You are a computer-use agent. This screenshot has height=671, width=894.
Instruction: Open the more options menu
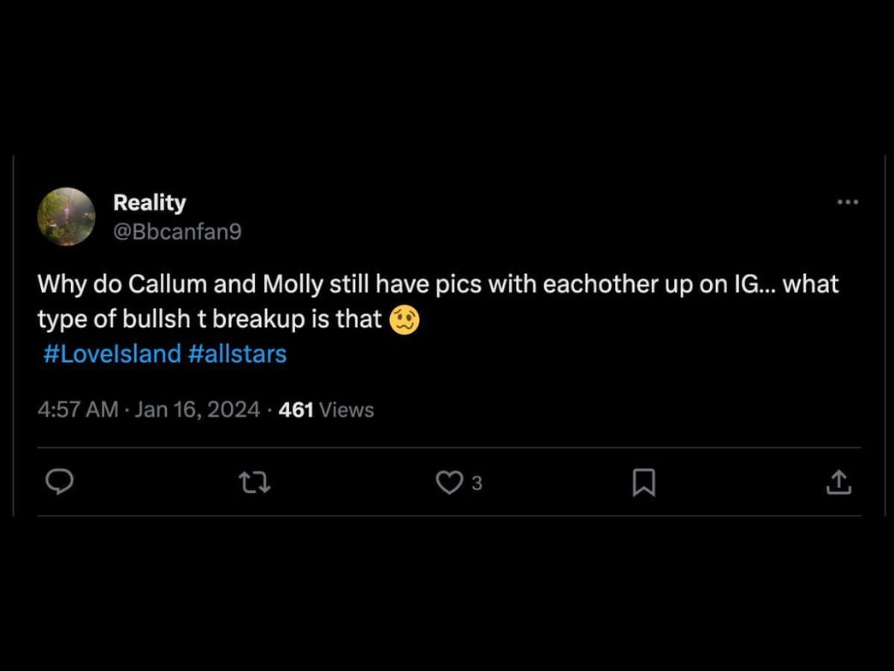[848, 202]
